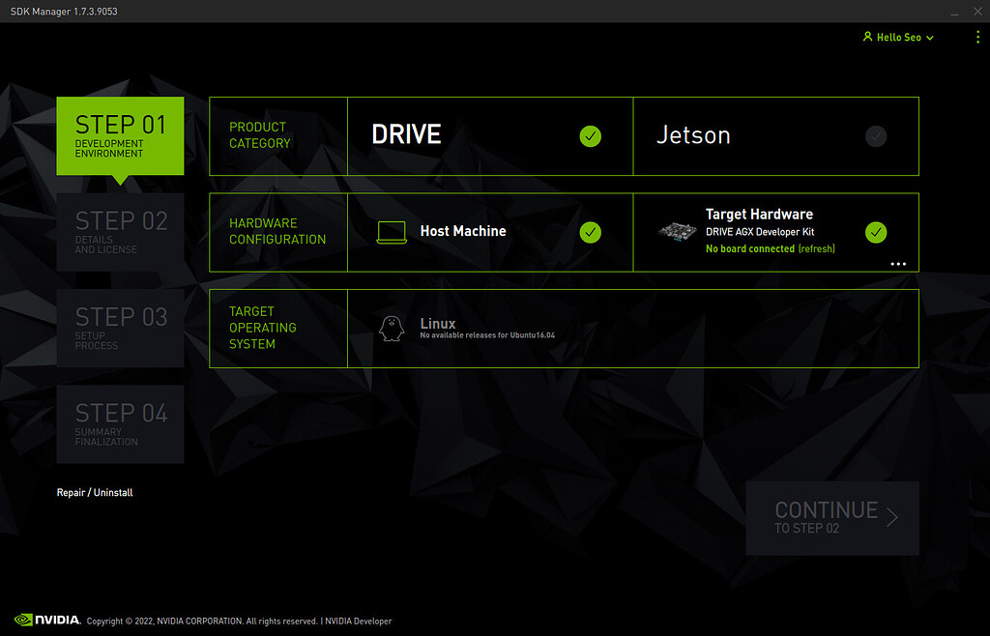The width and height of the screenshot is (990, 636).
Task: Click the Linux penguin icon
Action: (391, 328)
